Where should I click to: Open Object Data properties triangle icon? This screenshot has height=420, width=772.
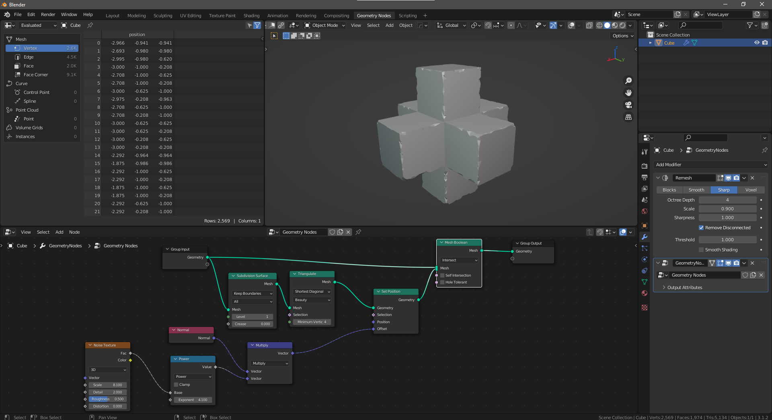pyautogui.click(x=645, y=282)
